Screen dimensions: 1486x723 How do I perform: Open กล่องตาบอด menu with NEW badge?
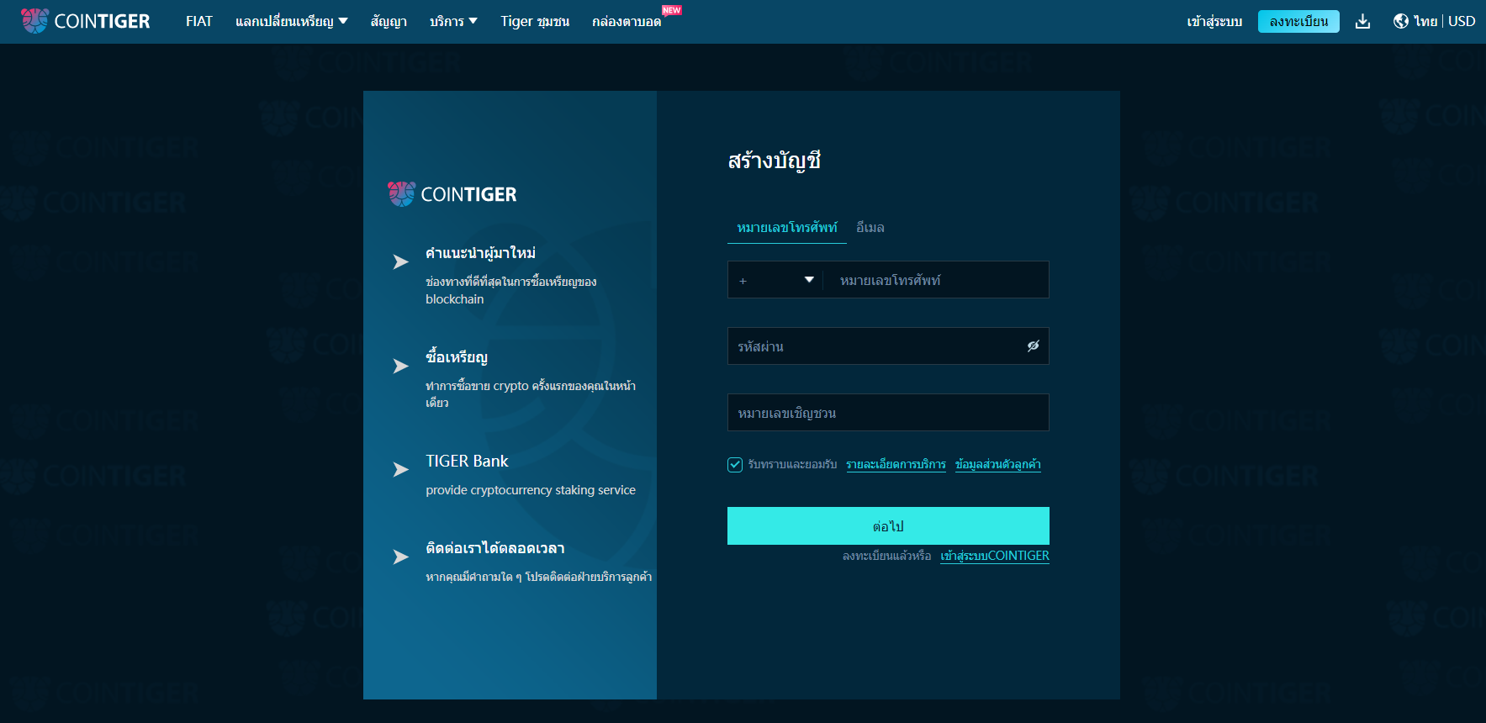coord(627,21)
